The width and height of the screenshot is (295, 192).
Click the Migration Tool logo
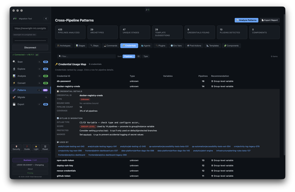(15, 18)
